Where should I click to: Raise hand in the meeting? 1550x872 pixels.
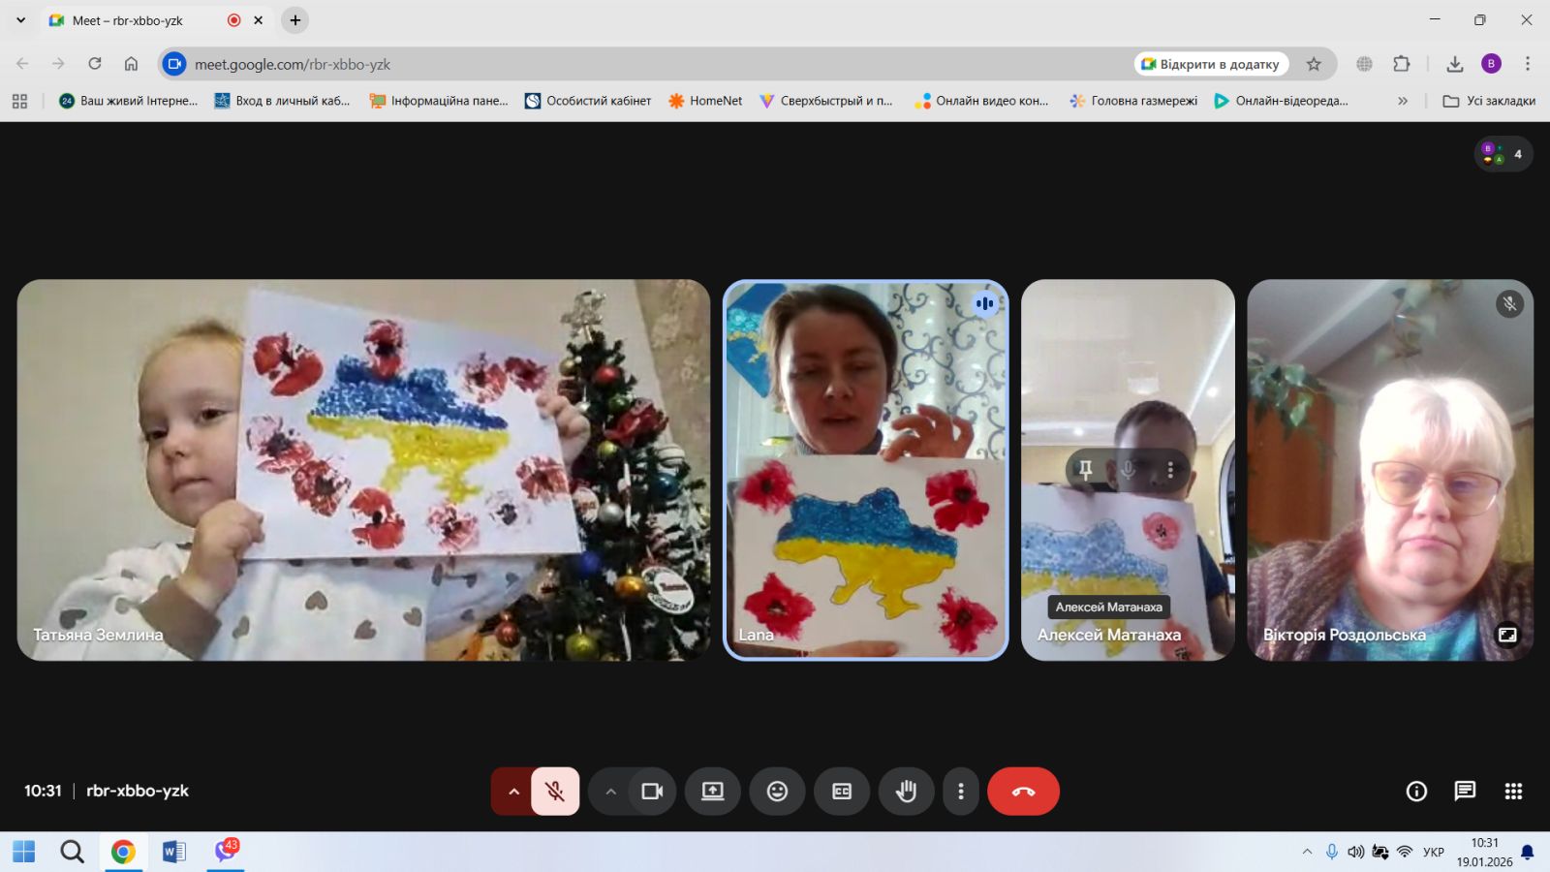click(x=906, y=792)
